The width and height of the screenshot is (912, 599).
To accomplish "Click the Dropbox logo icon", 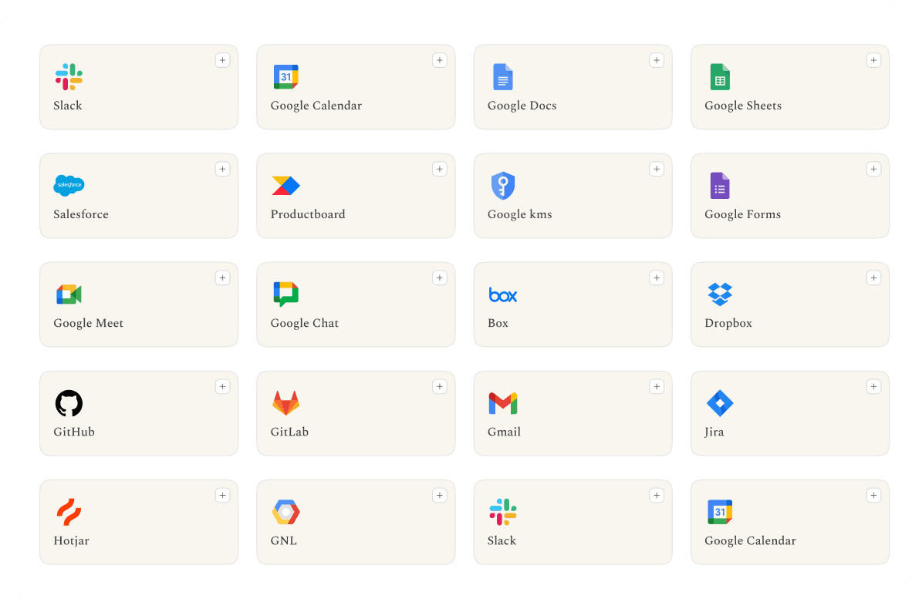I will (720, 294).
